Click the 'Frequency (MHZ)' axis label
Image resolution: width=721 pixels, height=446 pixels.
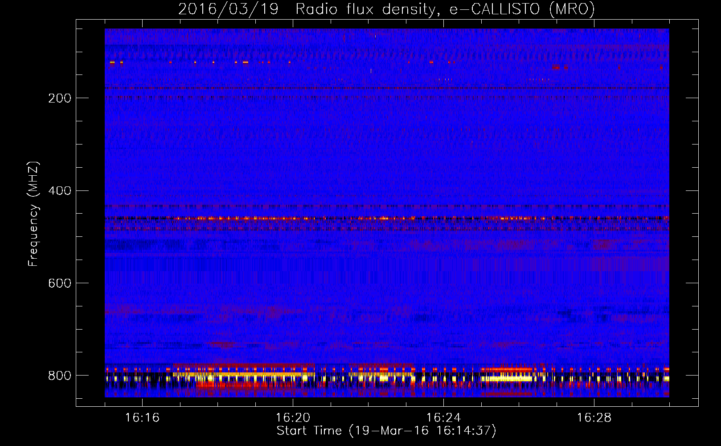pos(33,214)
